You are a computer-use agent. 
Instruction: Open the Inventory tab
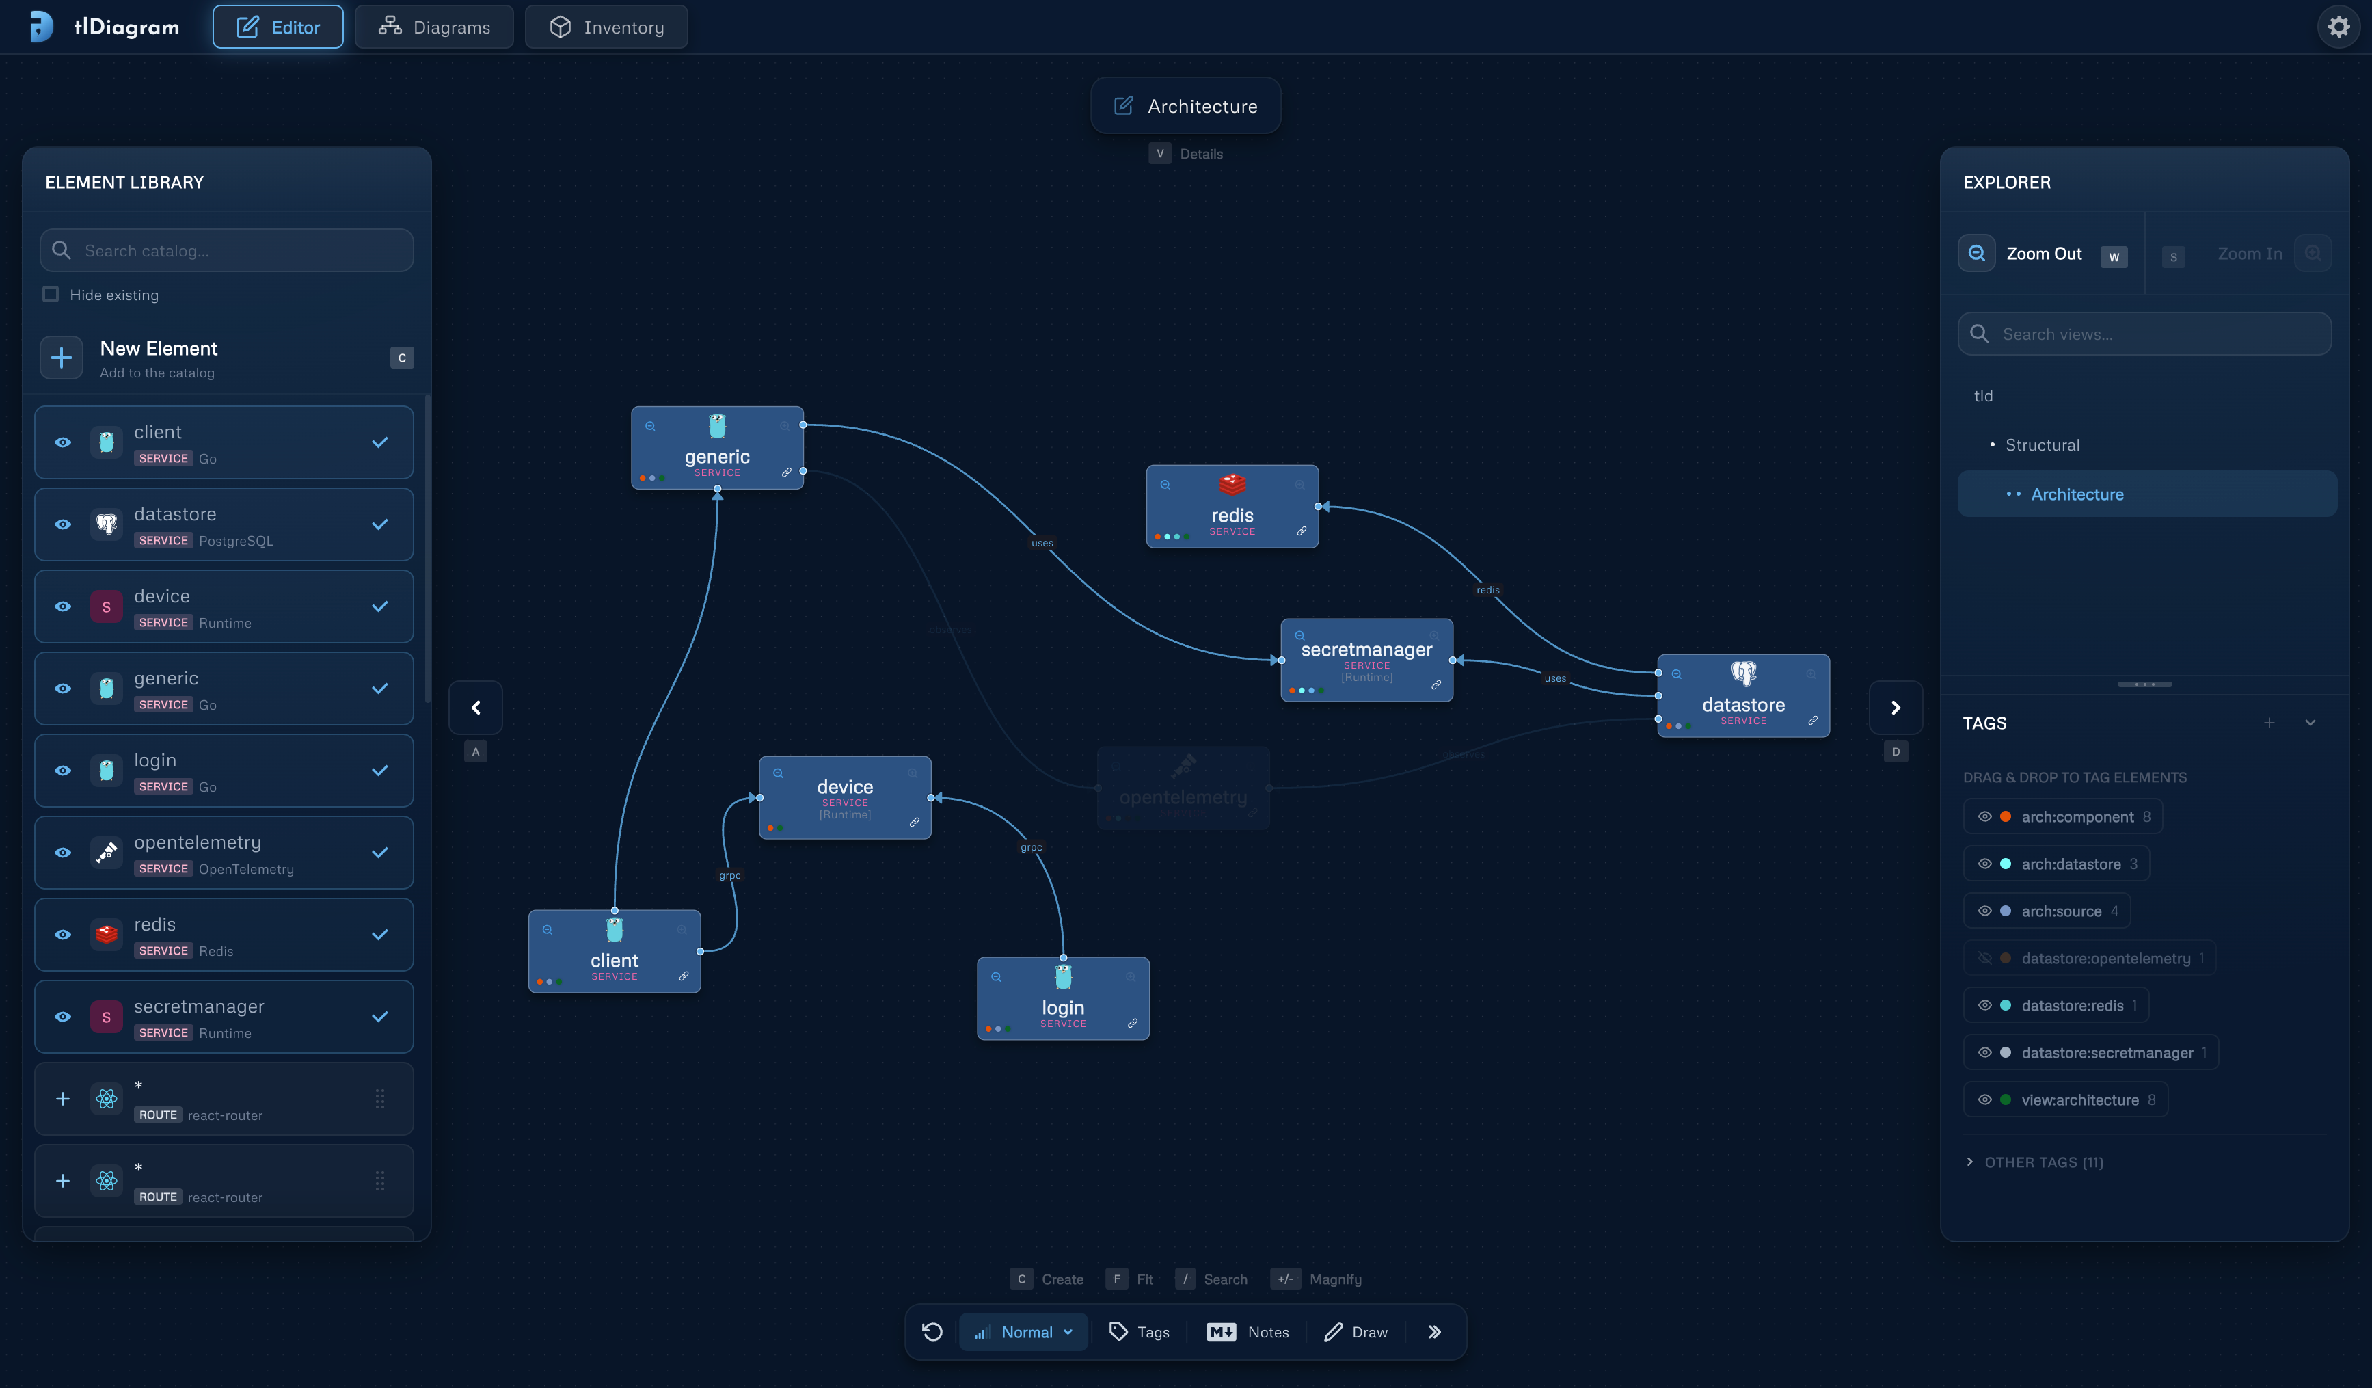click(x=606, y=27)
